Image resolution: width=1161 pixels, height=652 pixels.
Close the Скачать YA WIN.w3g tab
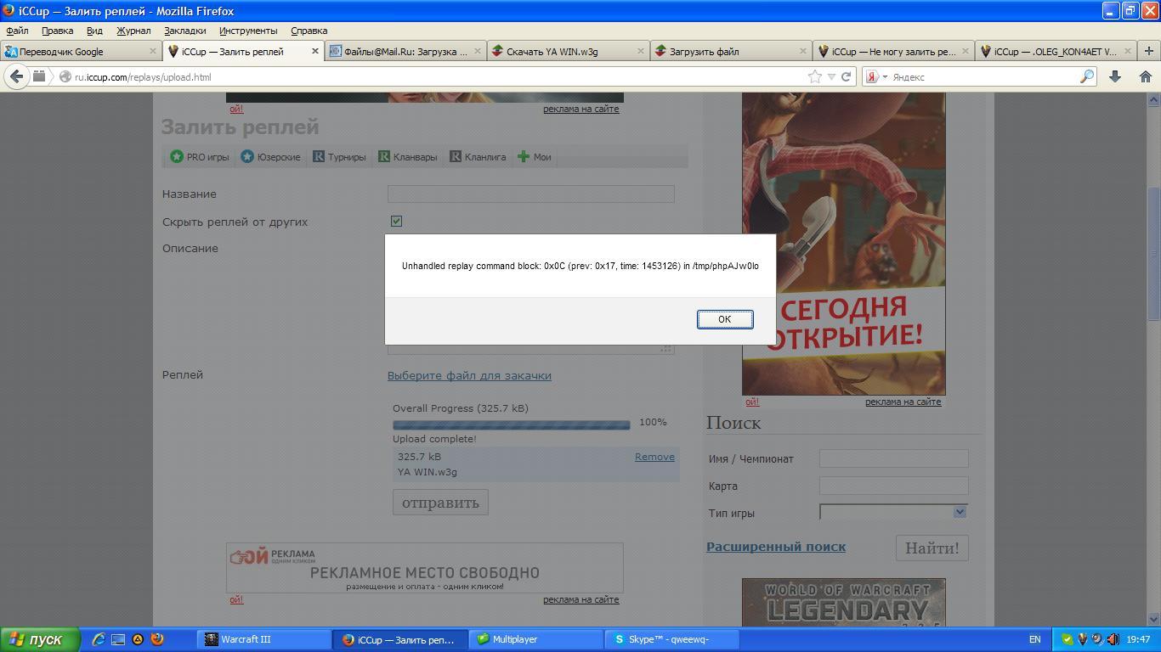pos(641,51)
